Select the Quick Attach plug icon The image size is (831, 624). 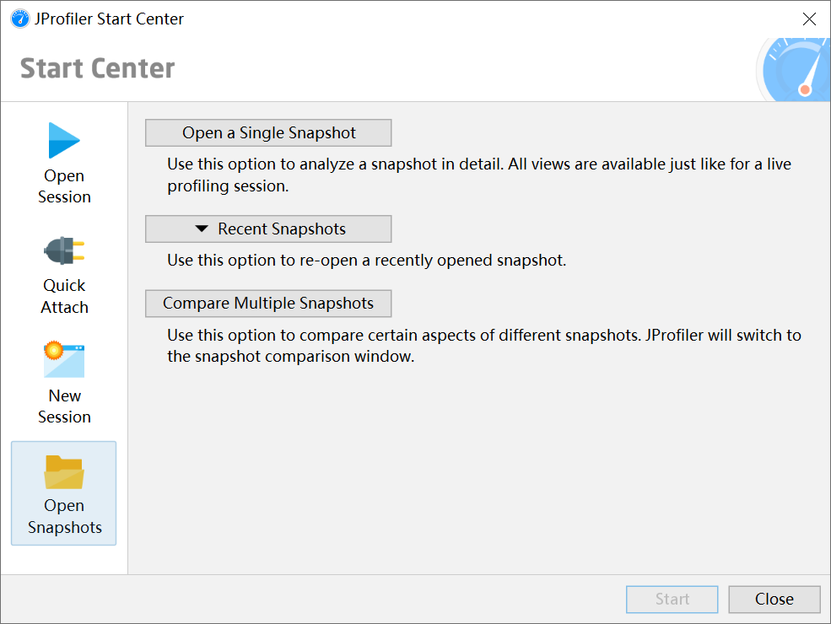tap(64, 250)
